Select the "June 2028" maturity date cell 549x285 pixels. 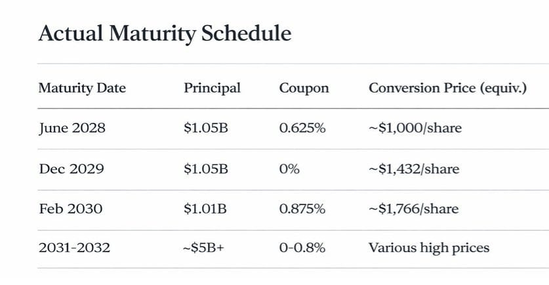click(x=71, y=128)
